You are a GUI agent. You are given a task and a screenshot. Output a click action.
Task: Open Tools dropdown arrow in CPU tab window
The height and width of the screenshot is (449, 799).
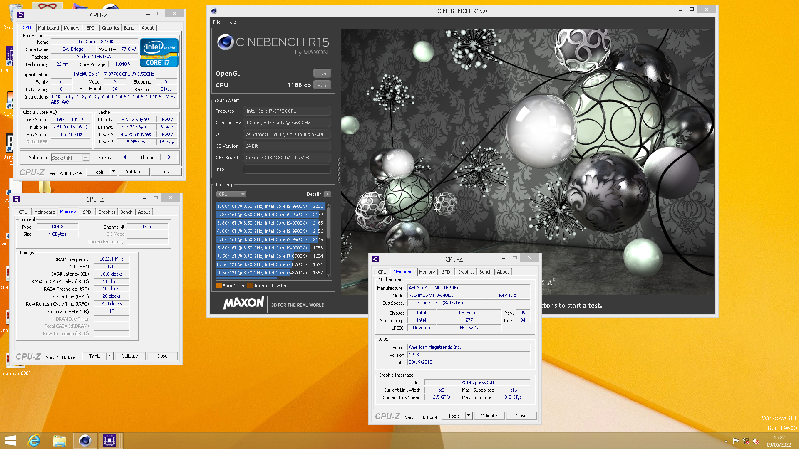pos(113,172)
